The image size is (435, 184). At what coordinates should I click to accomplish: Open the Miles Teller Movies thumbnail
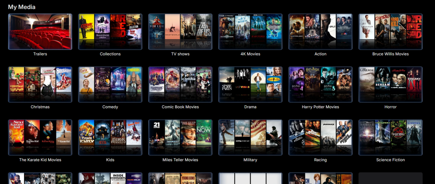click(180, 137)
